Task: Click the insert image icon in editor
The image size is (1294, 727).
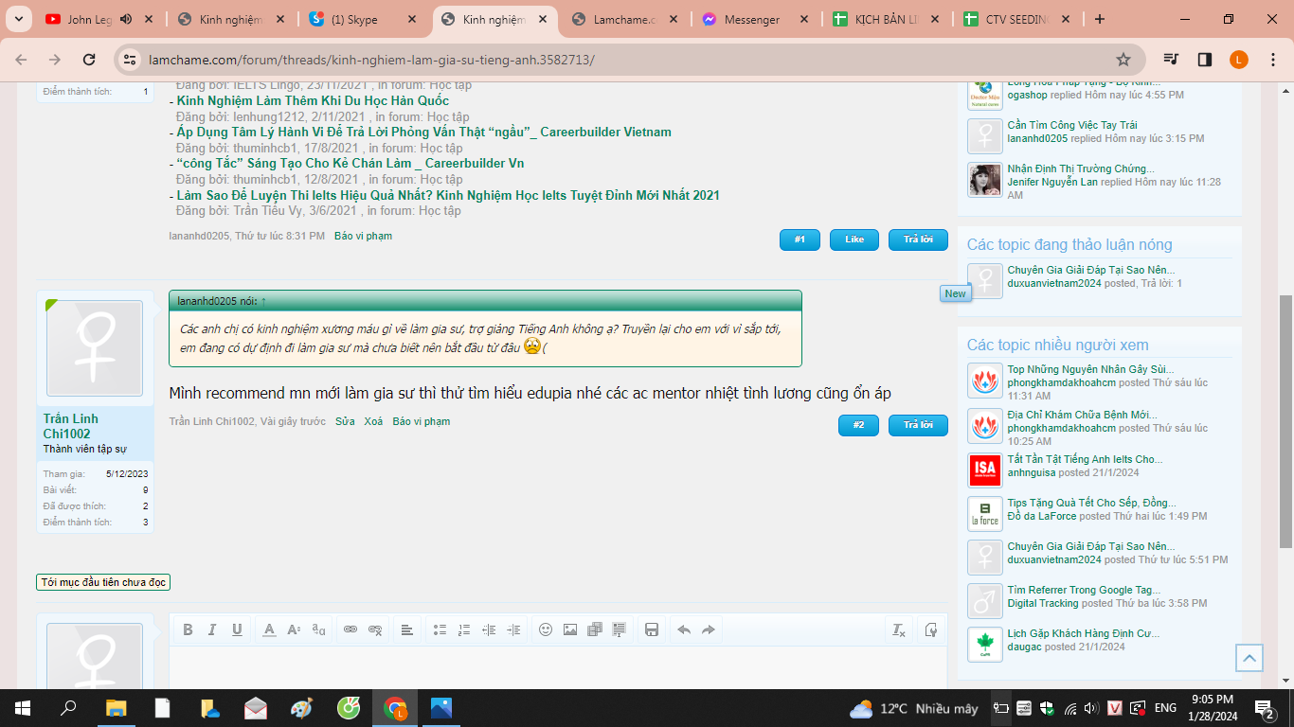Action: (x=570, y=629)
